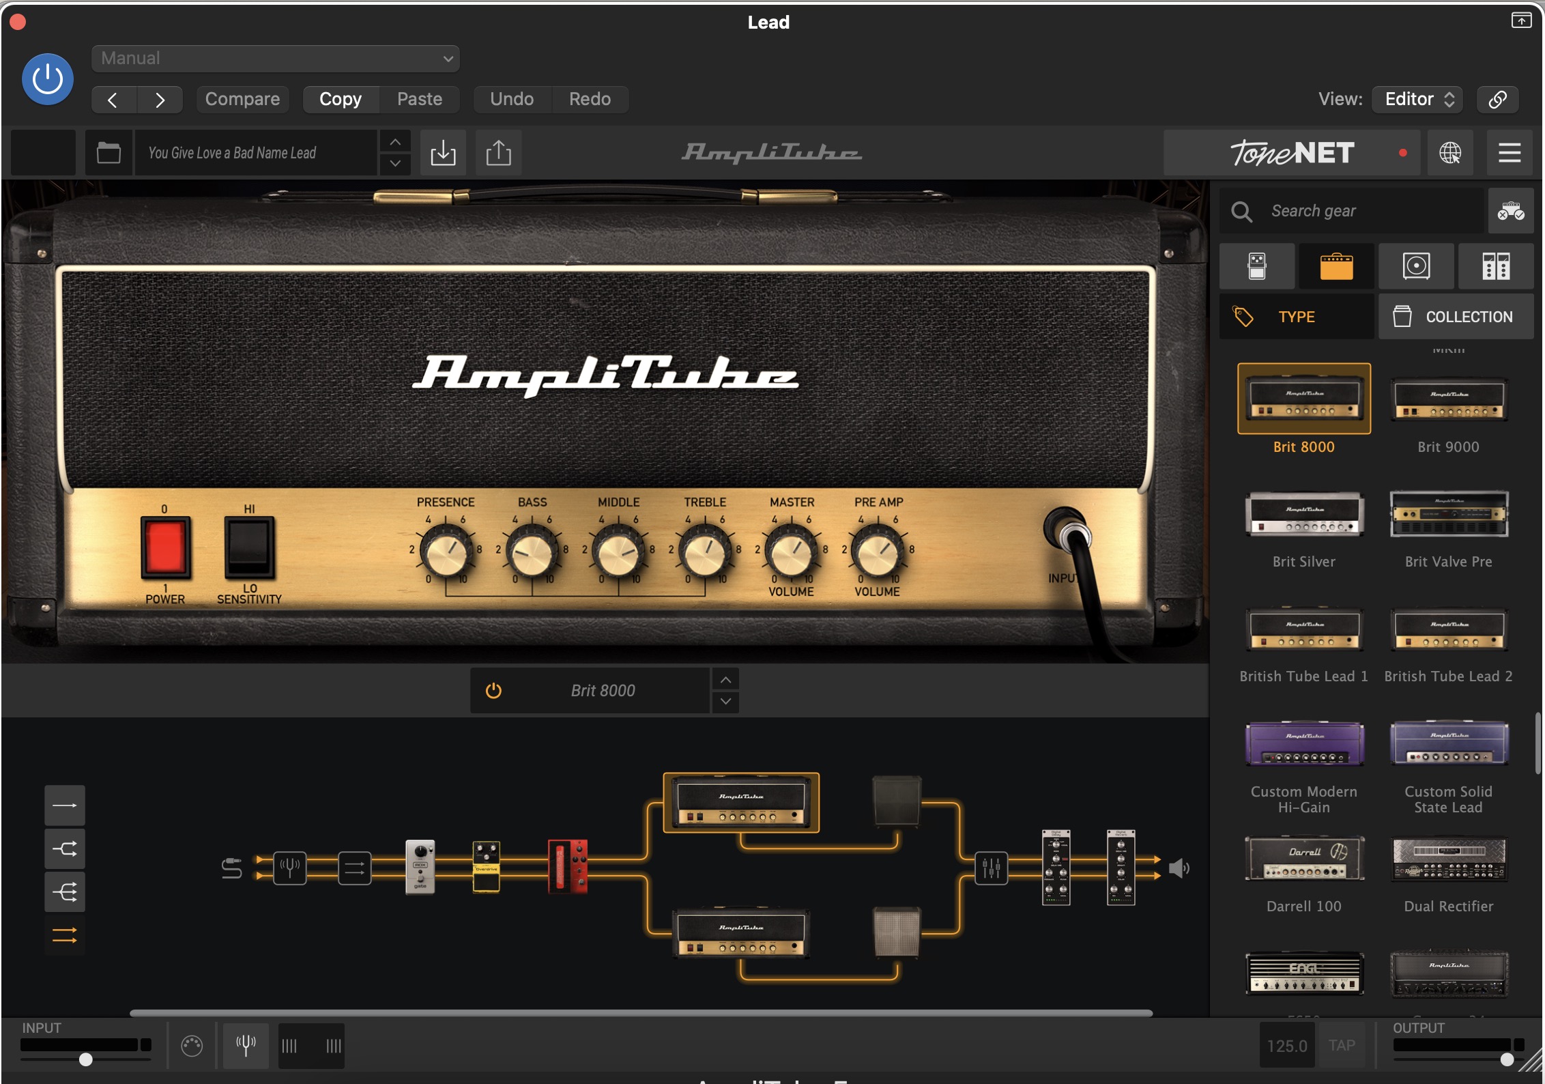Image resolution: width=1545 pixels, height=1084 pixels.
Task: Go to previous preset with left arrow
Action: (x=114, y=100)
